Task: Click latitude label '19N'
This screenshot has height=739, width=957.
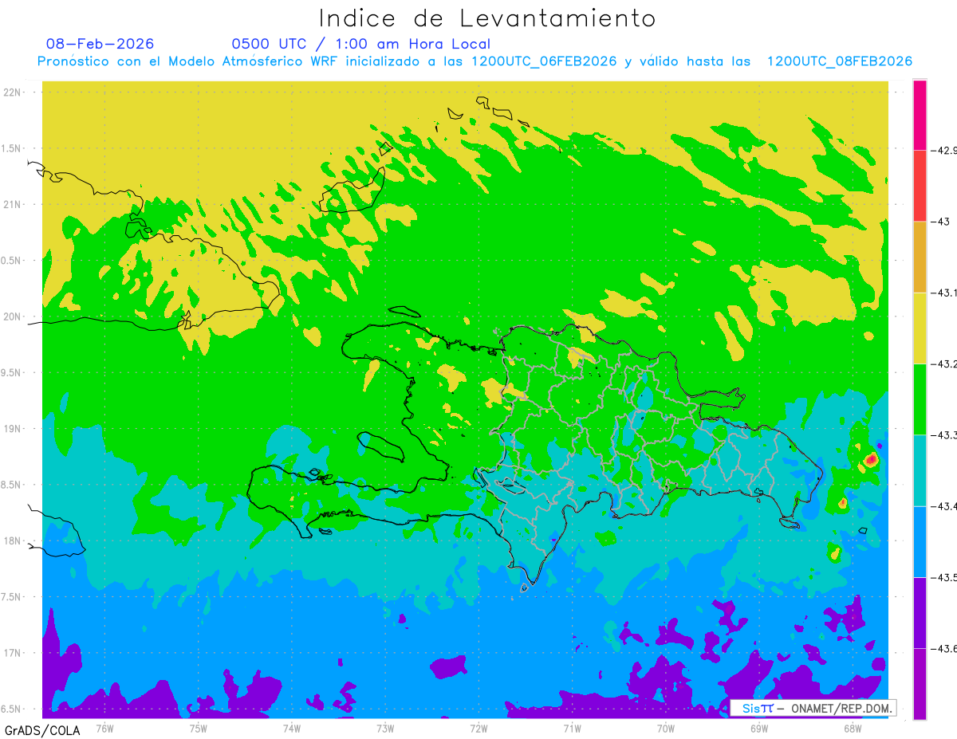Action: (14, 429)
